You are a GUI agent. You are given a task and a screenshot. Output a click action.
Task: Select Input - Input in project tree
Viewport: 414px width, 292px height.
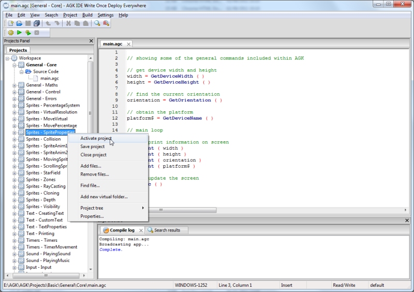38,268
